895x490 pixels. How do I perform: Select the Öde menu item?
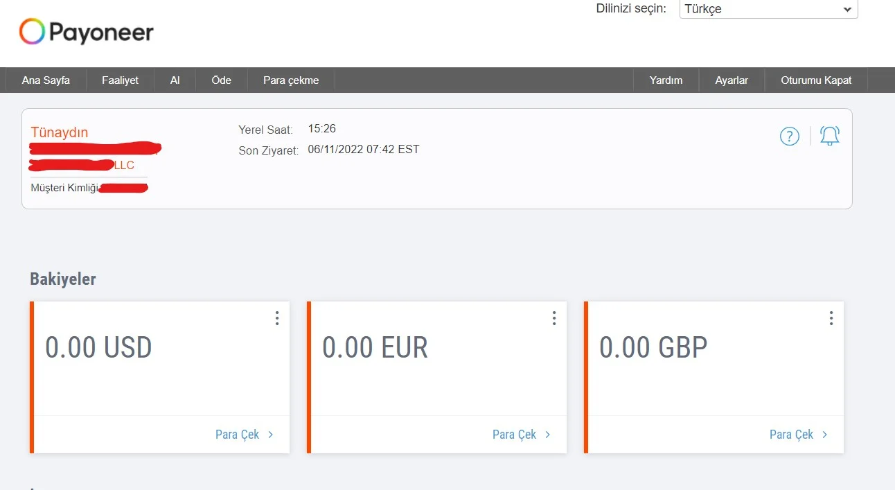tap(221, 80)
